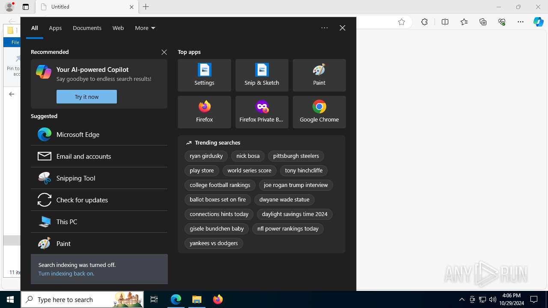548x308 pixels.
Task: Open Copilot in Edge toolbar
Action: tap(538, 22)
